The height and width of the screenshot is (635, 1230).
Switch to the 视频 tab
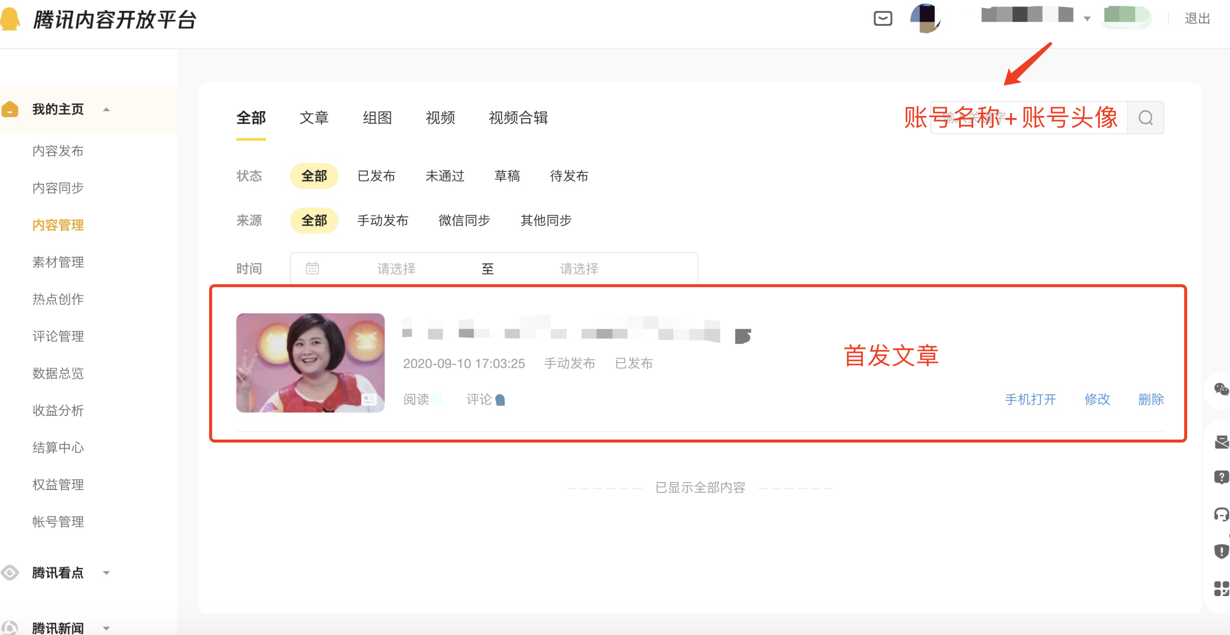(x=440, y=118)
